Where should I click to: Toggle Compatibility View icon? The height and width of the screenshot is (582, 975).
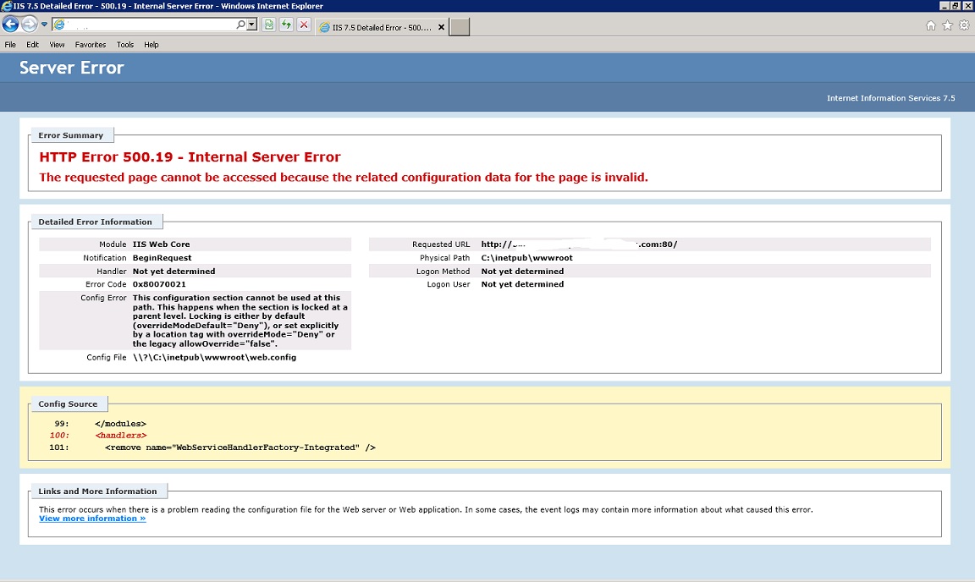tap(268, 25)
